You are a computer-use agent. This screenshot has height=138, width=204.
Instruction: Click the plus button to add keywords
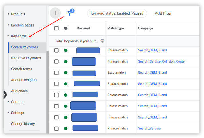coord(55,13)
